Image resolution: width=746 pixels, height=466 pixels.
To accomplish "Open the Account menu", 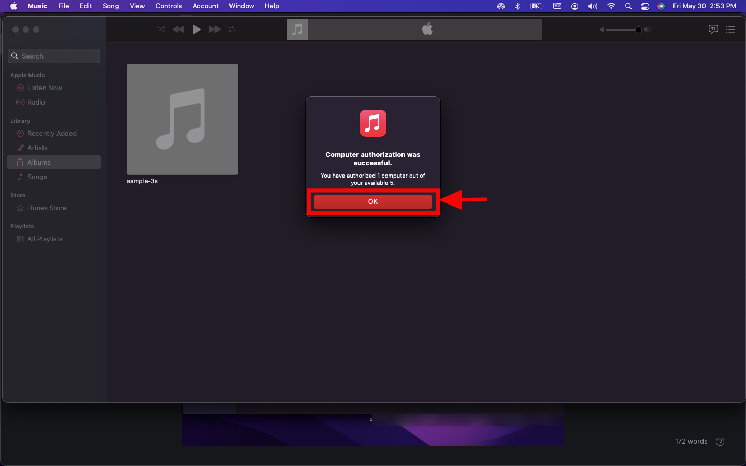I will (x=205, y=6).
